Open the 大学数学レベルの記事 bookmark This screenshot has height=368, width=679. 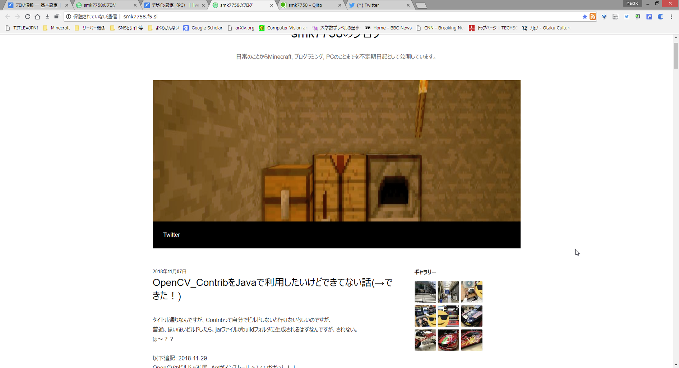click(336, 28)
